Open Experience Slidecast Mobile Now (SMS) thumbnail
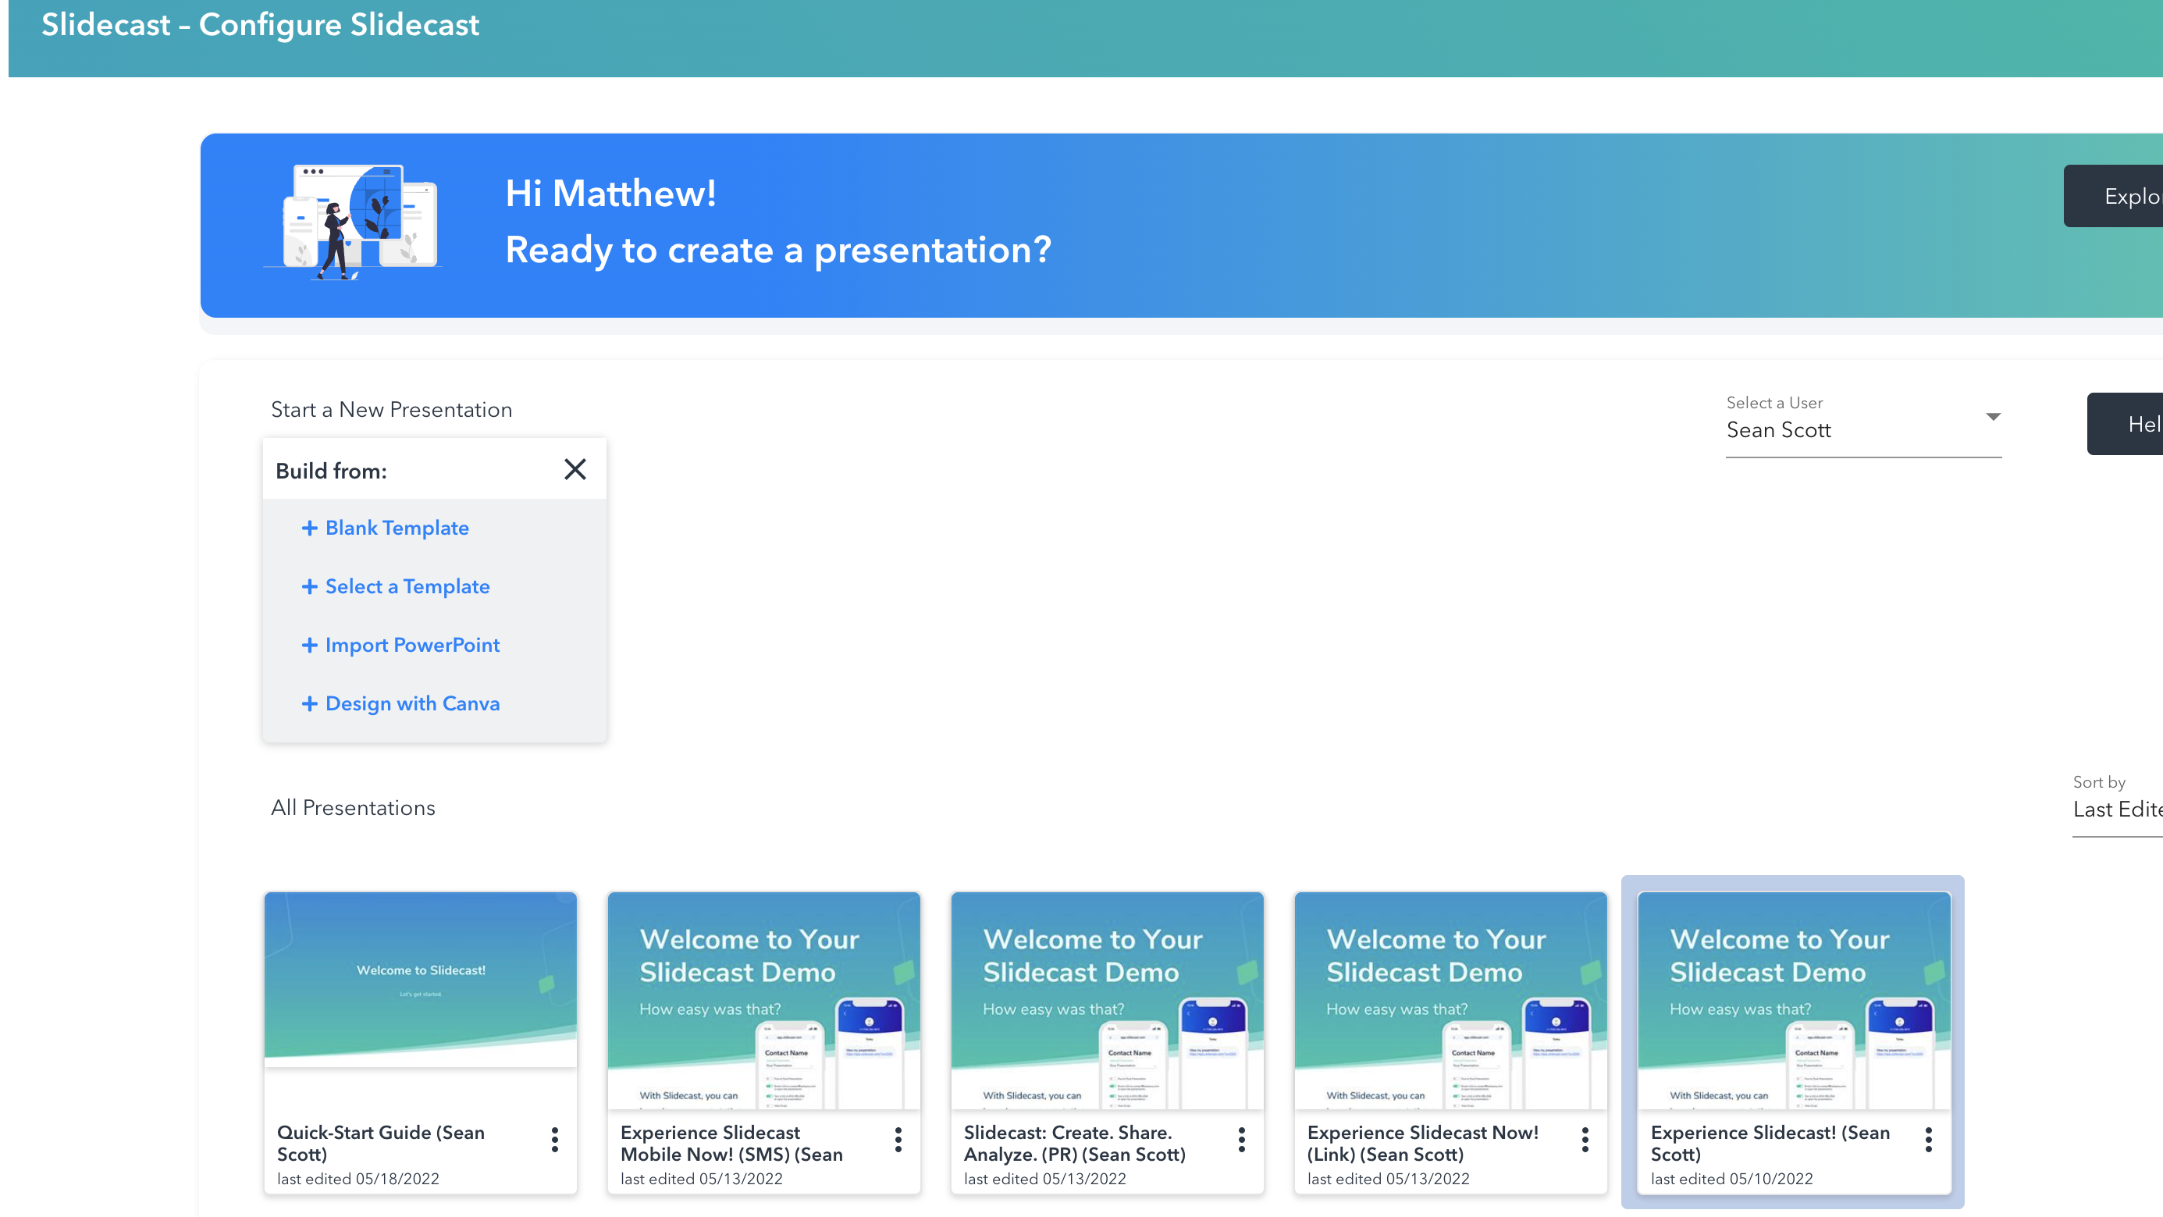Viewport: 2163px width, 1217px height. (x=764, y=1000)
